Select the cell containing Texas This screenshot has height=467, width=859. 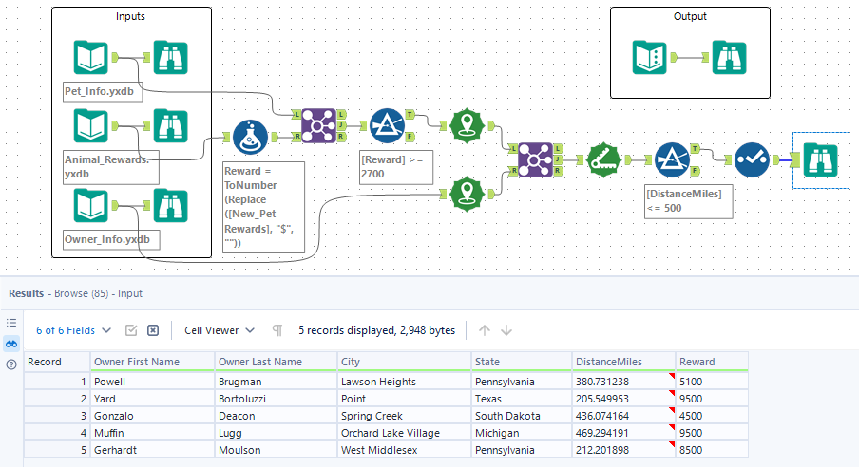click(x=522, y=399)
